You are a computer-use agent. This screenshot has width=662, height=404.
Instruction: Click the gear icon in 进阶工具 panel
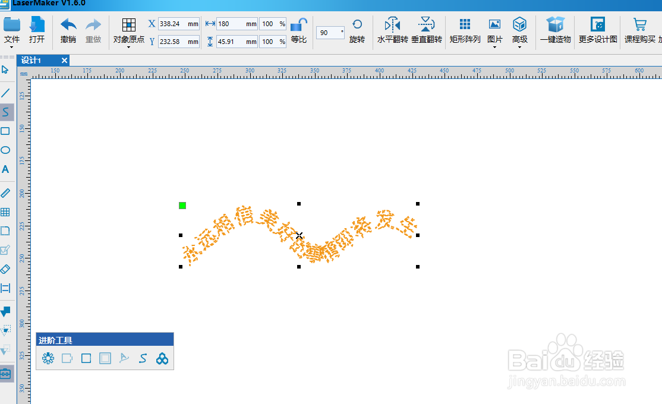pos(48,358)
